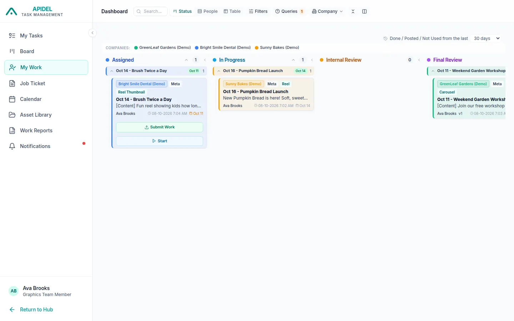The width and height of the screenshot is (514, 321).
Task: Collapse the Oct 11 - Weekend Garden Workshop group
Action: tap(433, 71)
